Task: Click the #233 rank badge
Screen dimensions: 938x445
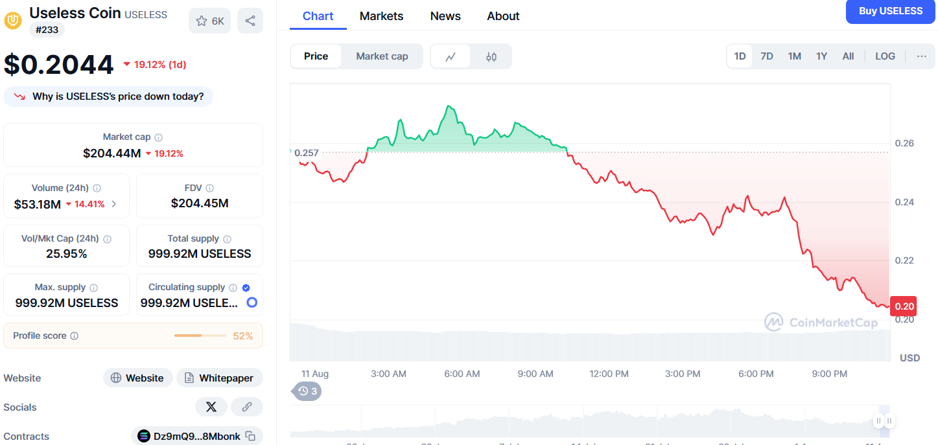Action: click(47, 29)
